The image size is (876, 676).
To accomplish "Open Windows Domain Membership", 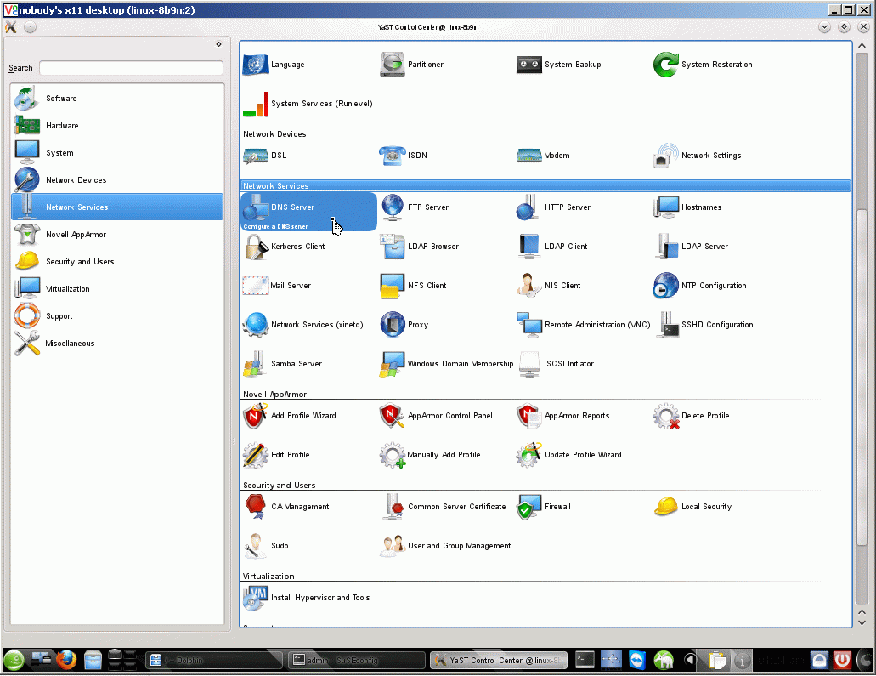I will [446, 364].
